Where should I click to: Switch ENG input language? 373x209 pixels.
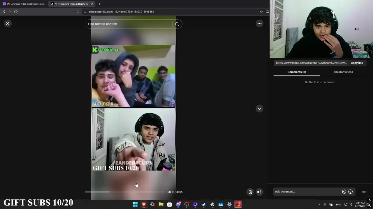click(338, 205)
